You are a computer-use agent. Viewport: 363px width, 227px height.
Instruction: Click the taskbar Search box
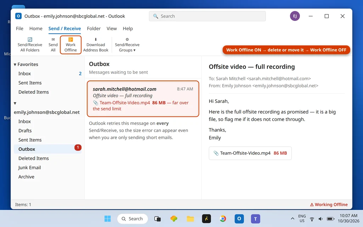[x=133, y=218]
